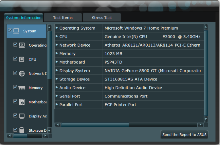Uncheck the Storage Device checkbox in sidebar
The width and height of the screenshot is (220, 145).
pos(15,130)
